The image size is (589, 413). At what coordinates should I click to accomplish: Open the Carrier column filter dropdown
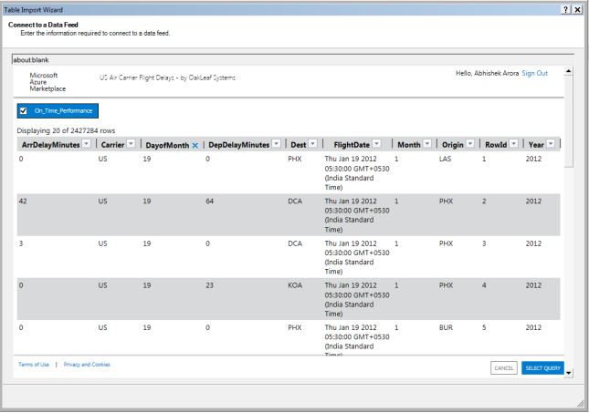pyautogui.click(x=130, y=145)
